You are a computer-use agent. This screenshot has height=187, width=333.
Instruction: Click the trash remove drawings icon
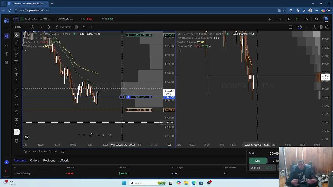[16, 141]
